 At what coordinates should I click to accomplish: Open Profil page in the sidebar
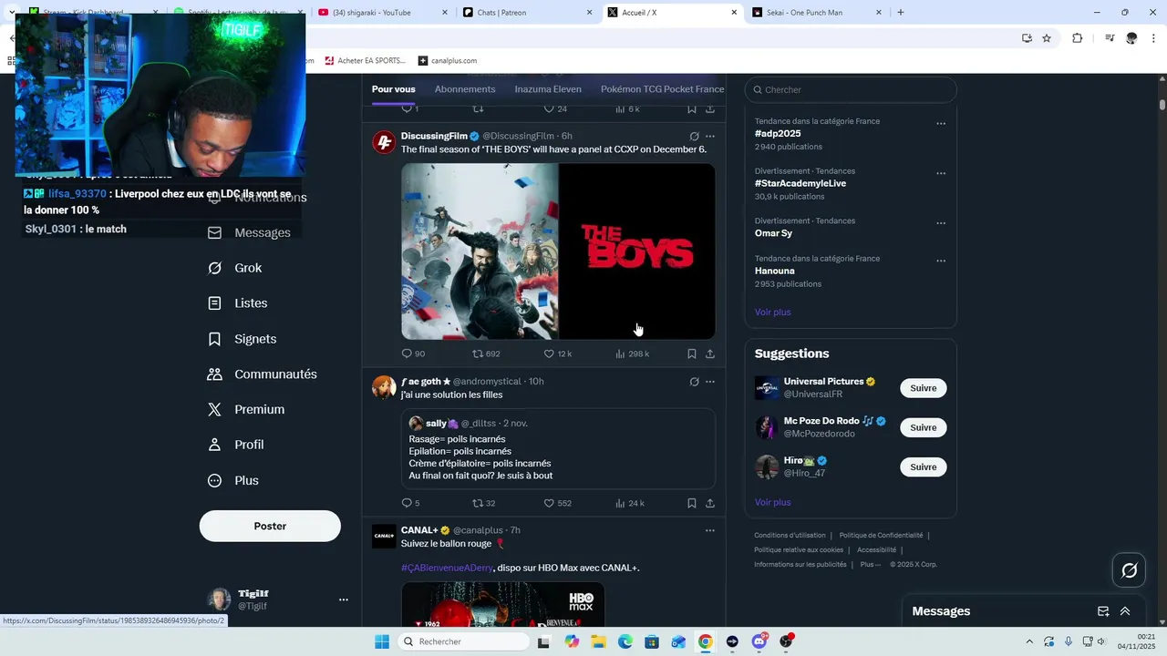[x=235, y=445]
